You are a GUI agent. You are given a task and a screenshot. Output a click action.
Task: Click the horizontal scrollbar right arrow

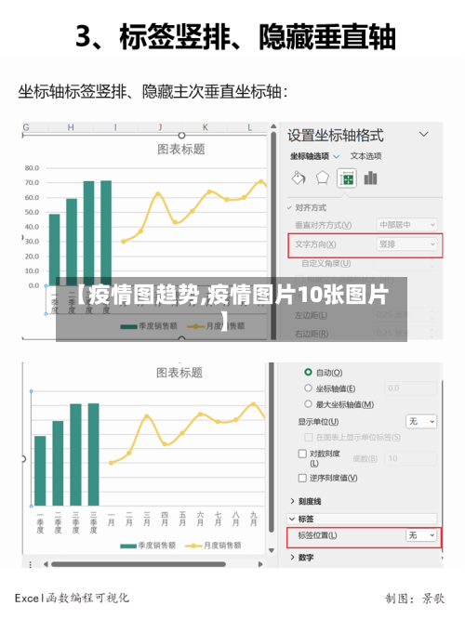260,564
